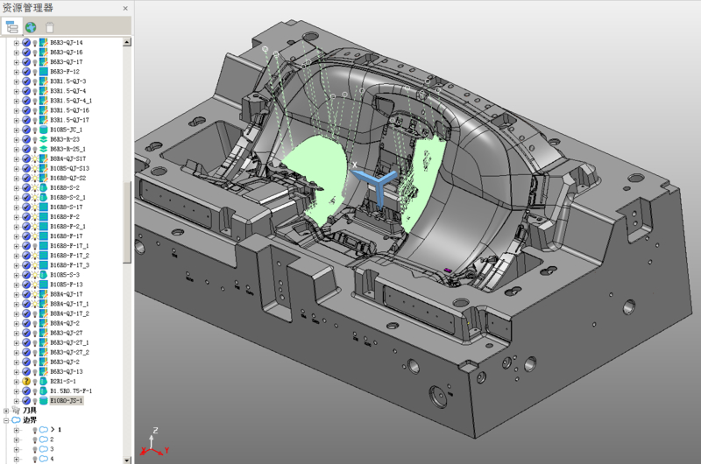This screenshot has width=701, height=464.
Task: Click the toolpath icon of B6R3-QJ-14
Action: 43,42
